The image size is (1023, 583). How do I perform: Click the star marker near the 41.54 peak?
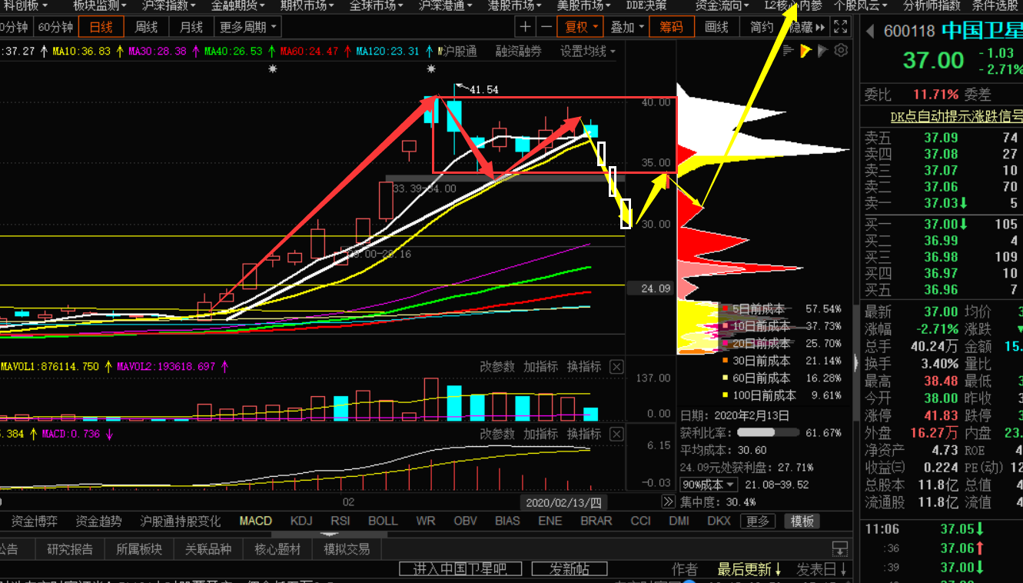pyautogui.click(x=430, y=69)
